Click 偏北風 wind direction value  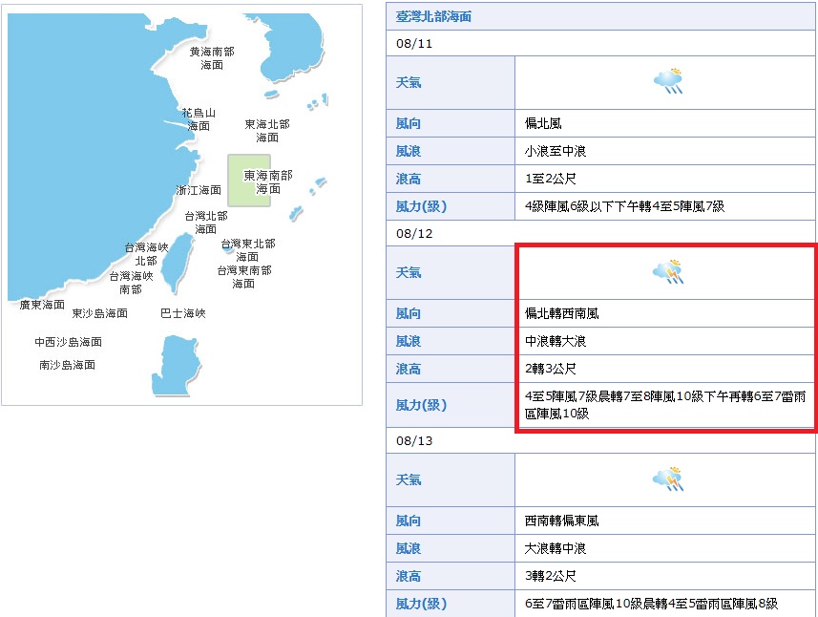click(543, 123)
